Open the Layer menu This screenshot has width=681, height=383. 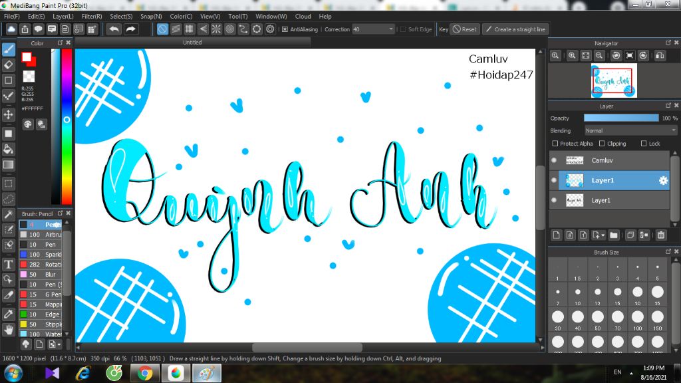click(x=63, y=16)
